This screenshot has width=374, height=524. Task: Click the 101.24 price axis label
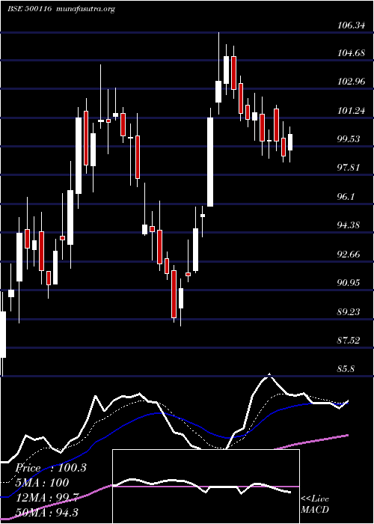(x=351, y=111)
